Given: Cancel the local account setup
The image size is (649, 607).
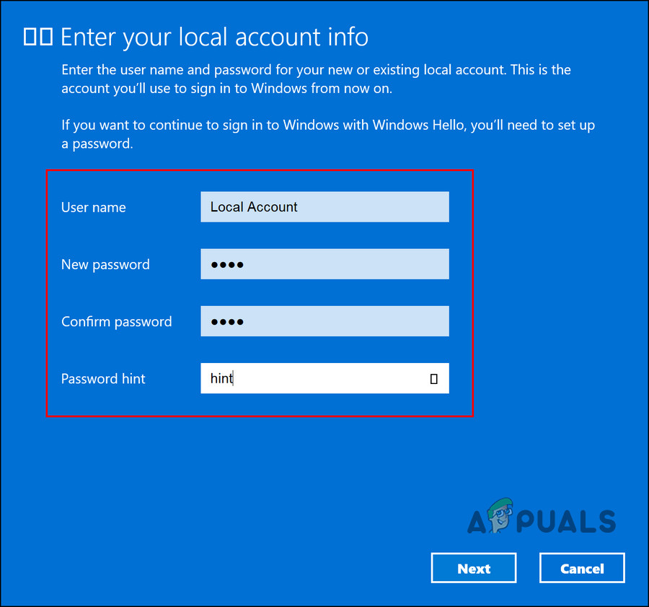Looking at the screenshot, I should 582,568.
